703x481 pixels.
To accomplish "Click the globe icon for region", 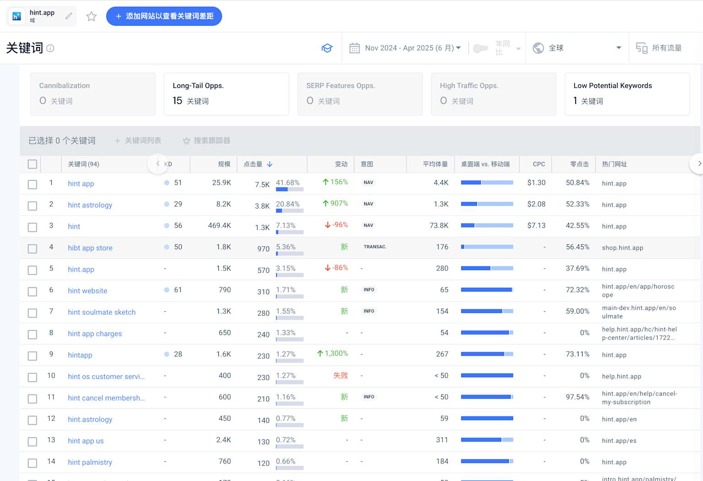I will coord(538,48).
